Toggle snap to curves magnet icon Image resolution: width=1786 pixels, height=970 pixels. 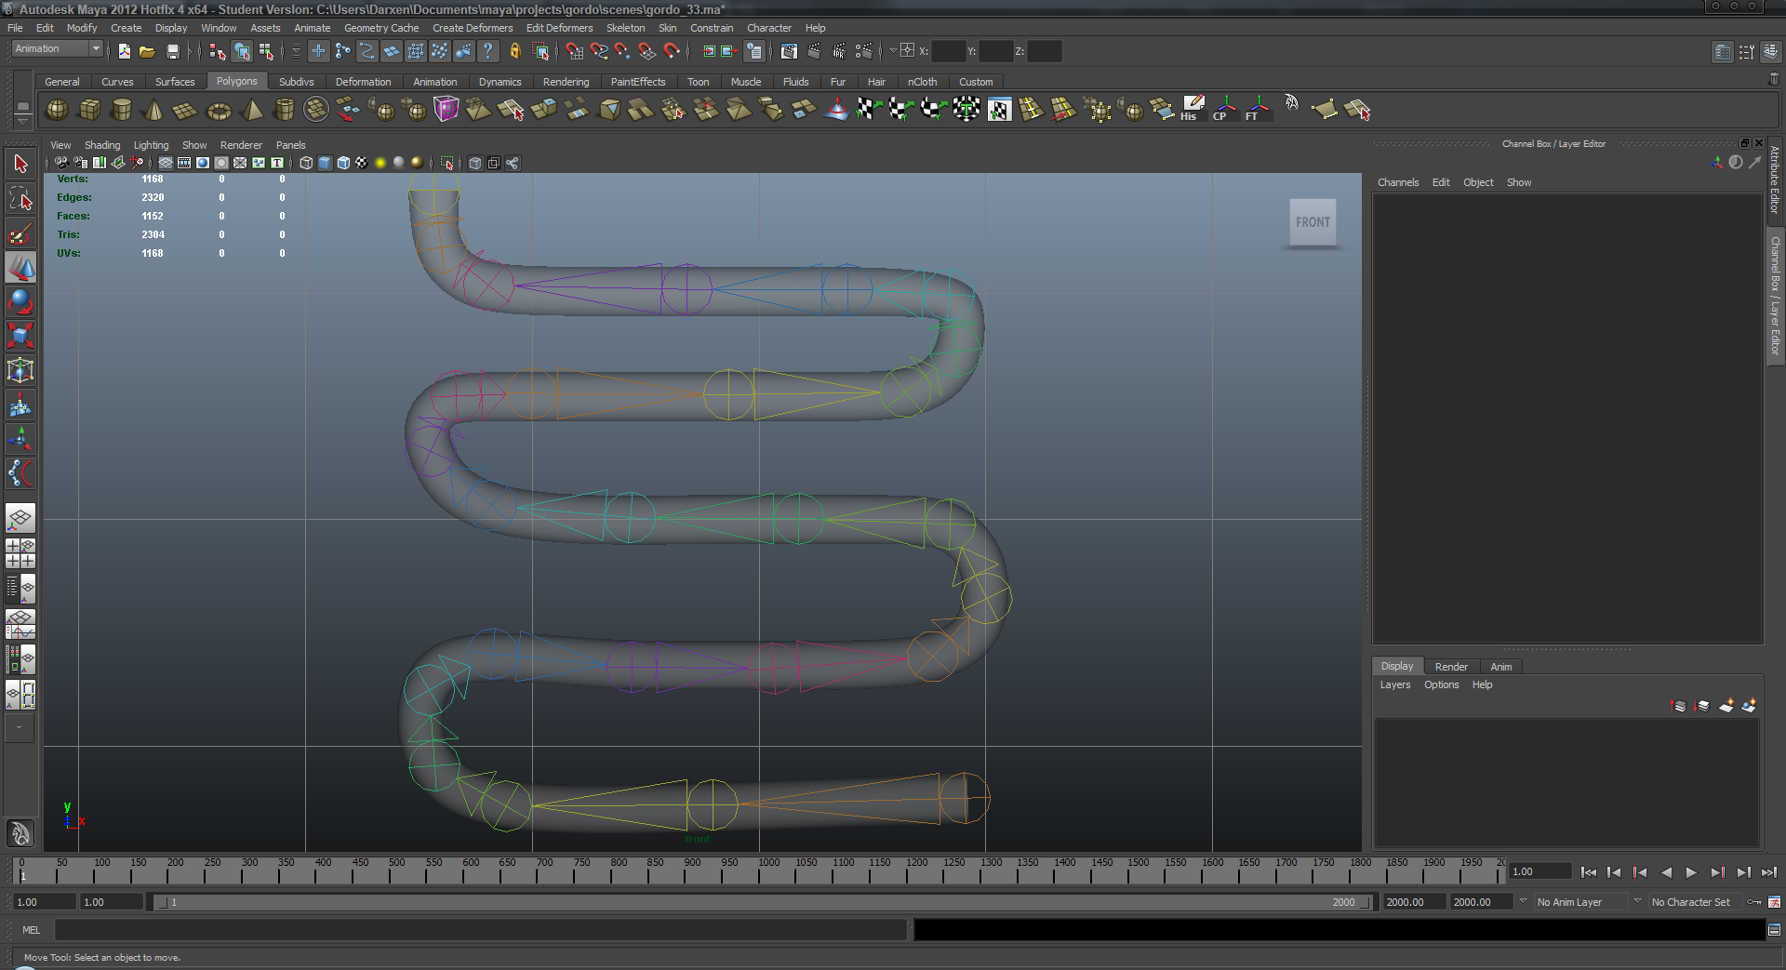pyautogui.click(x=599, y=51)
